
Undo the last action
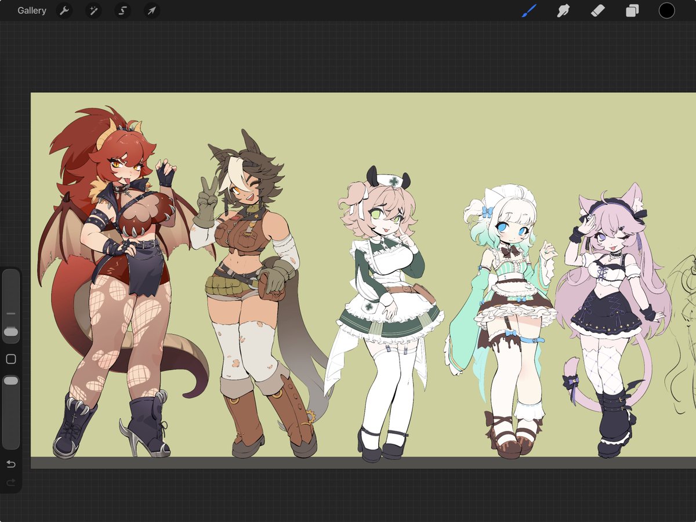pos(10,465)
